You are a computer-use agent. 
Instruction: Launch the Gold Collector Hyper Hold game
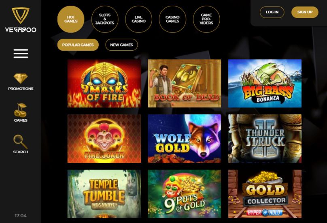tap(265, 194)
